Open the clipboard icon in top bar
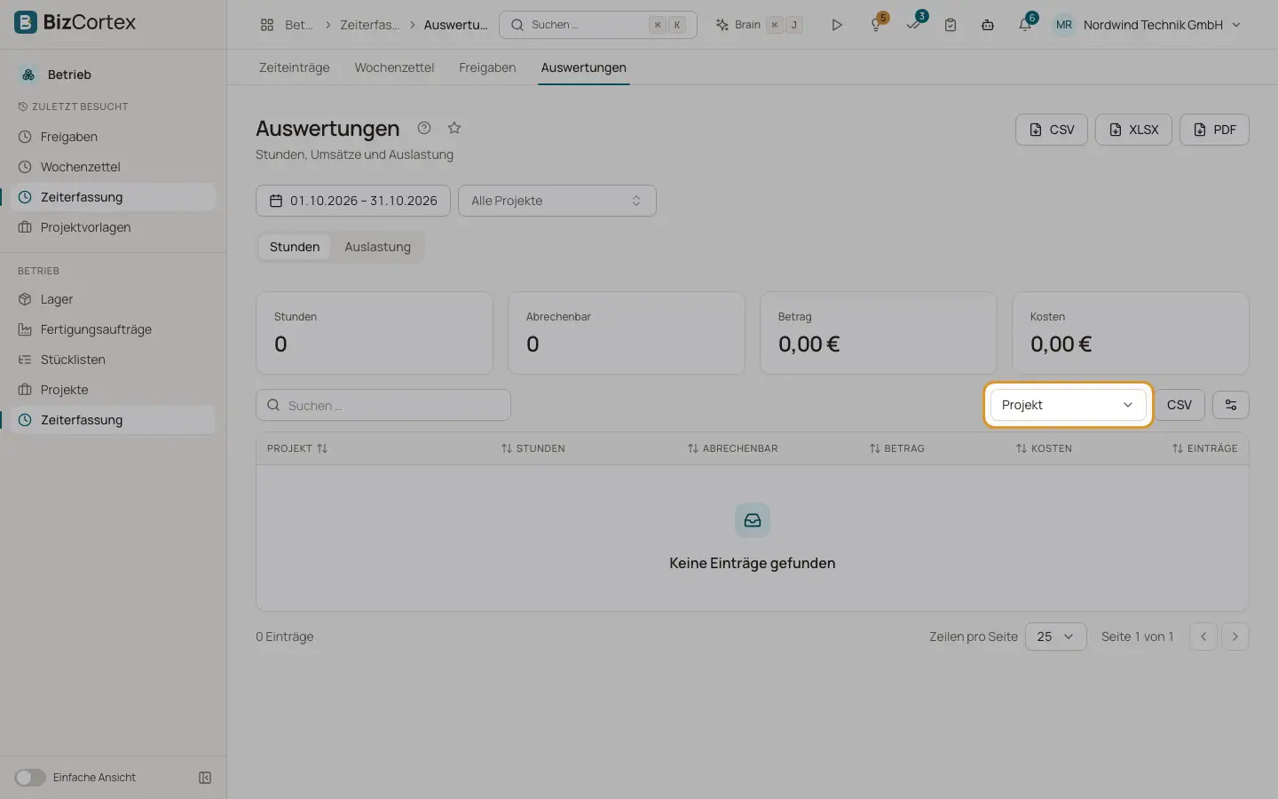The image size is (1278, 799). pyautogui.click(x=951, y=25)
